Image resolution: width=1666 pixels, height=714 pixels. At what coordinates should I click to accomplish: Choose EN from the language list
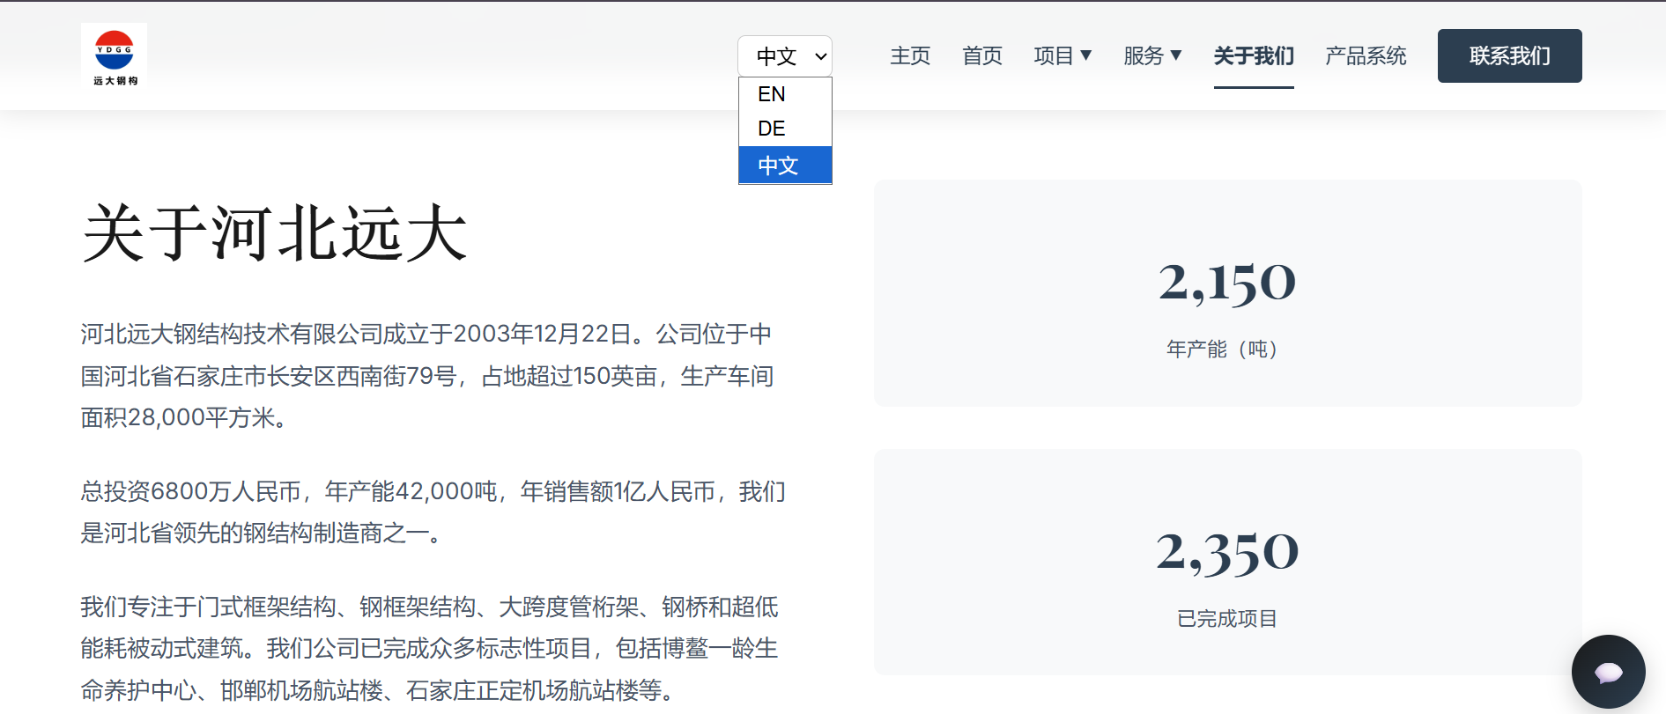click(x=785, y=94)
